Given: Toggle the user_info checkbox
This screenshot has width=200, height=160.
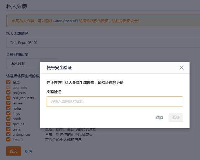Looking at the screenshot, I should [8, 87].
